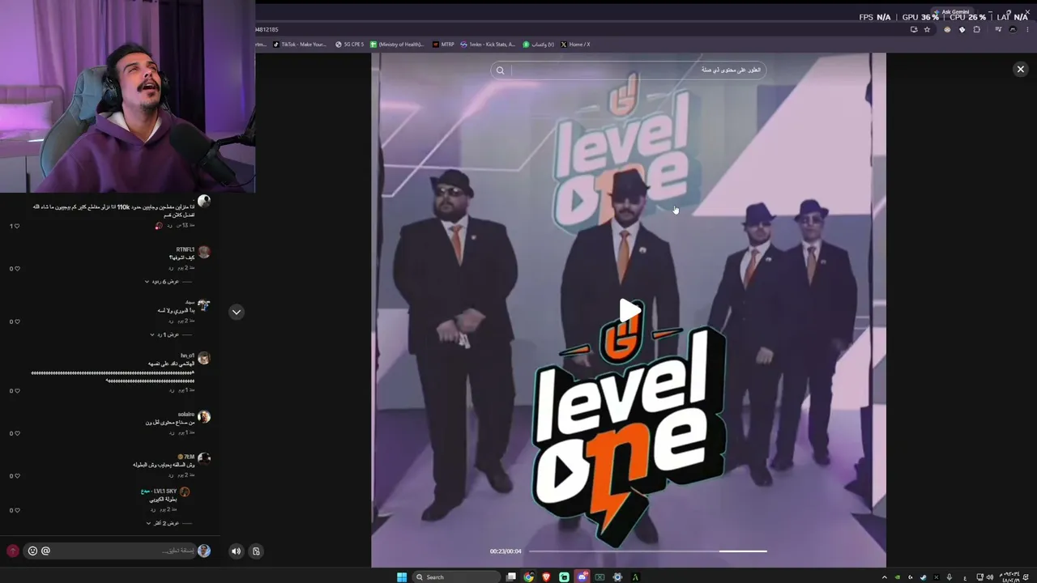The image size is (1037, 583).
Task: Open the Xbox app on the taskbar
Action: pos(600,577)
